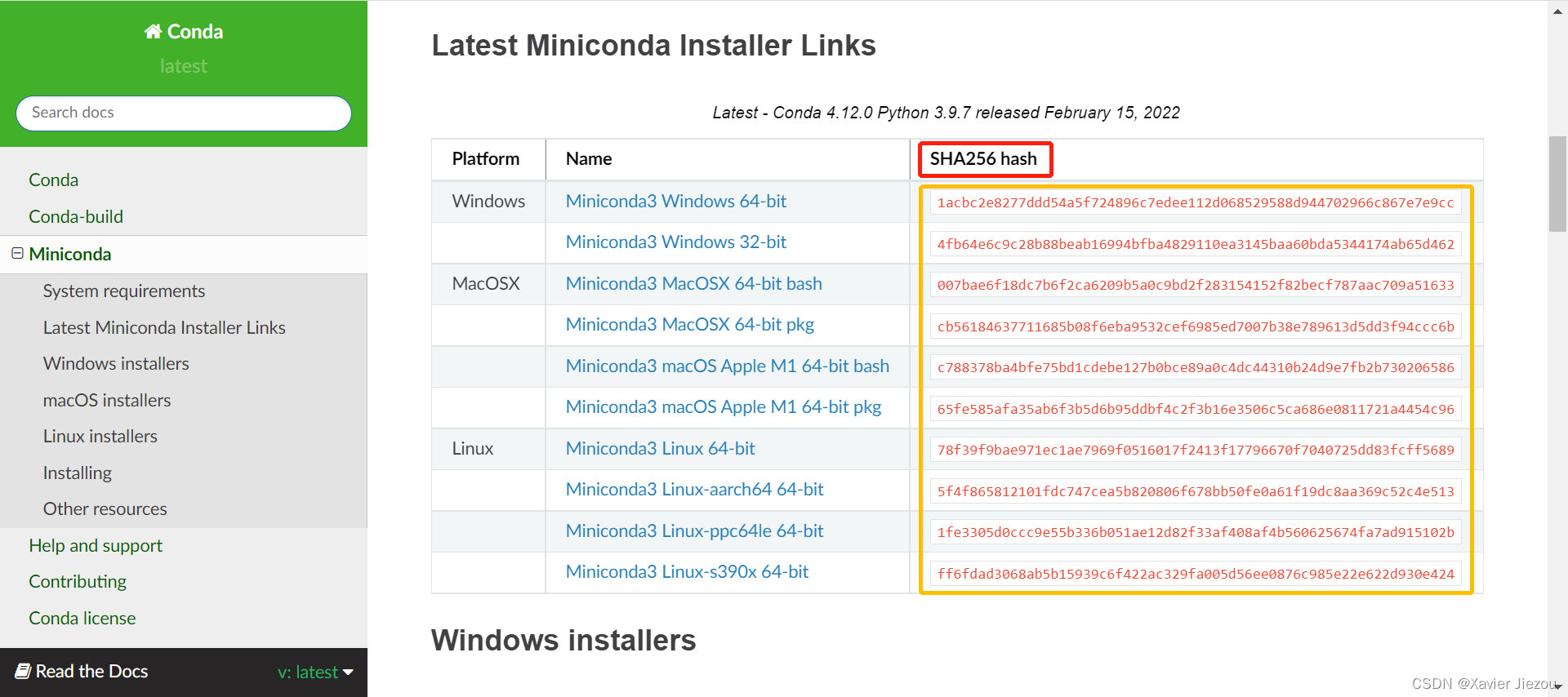The width and height of the screenshot is (1568, 697).
Task: Go to Latest Miniconda Installer Links sidebar item
Action: (x=164, y=327)
